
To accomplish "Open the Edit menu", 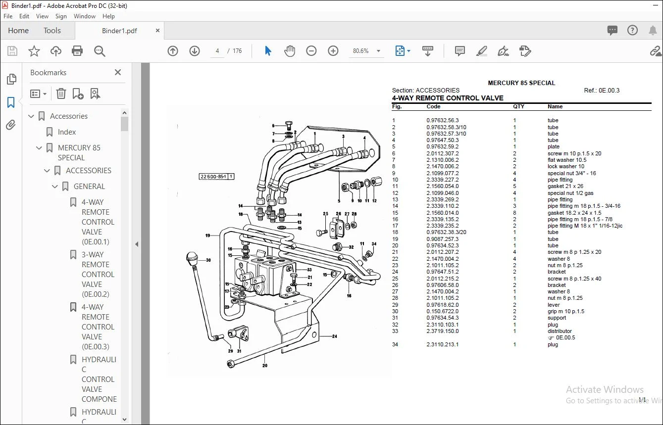I will (x=24, y=16).
